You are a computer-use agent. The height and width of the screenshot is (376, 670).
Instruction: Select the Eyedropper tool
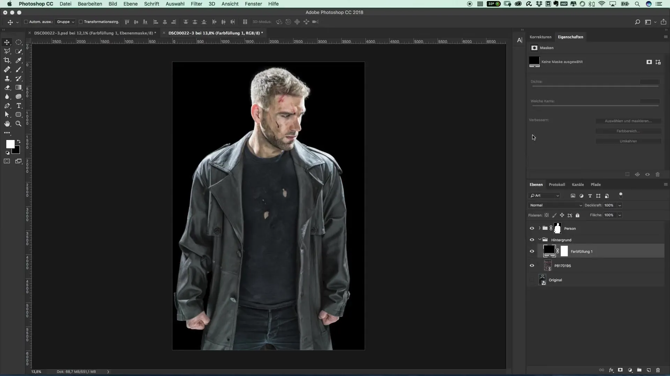click(18, 60)
